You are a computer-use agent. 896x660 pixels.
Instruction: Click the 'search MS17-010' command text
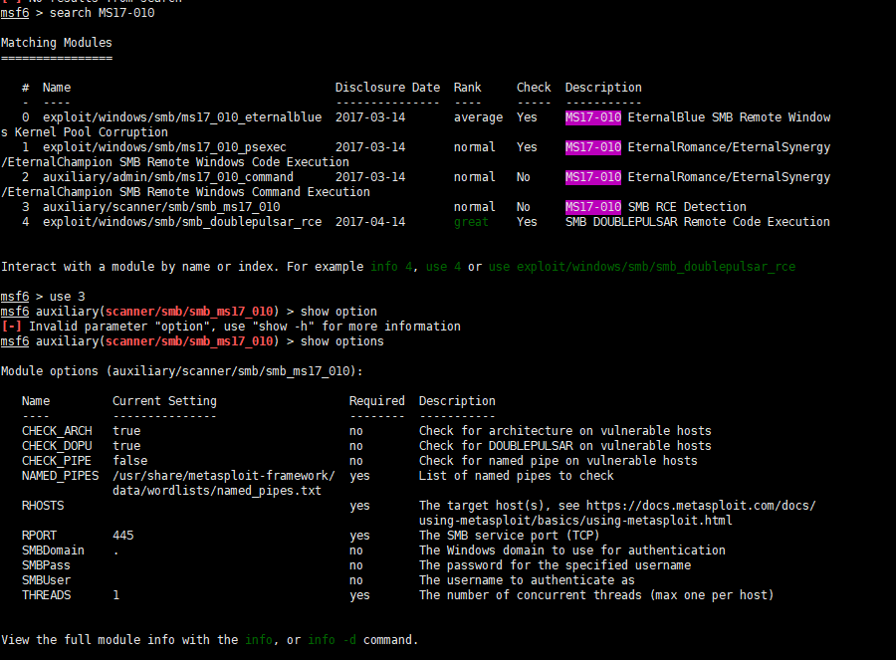(102, 13)
